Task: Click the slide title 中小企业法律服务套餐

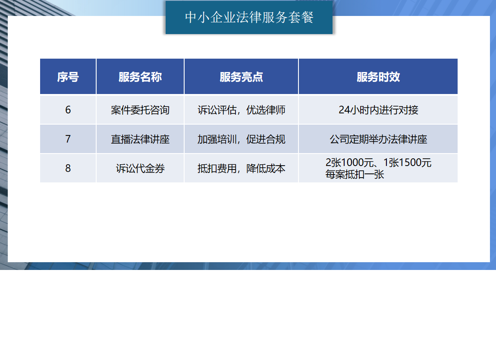Action: click(249, 18)
